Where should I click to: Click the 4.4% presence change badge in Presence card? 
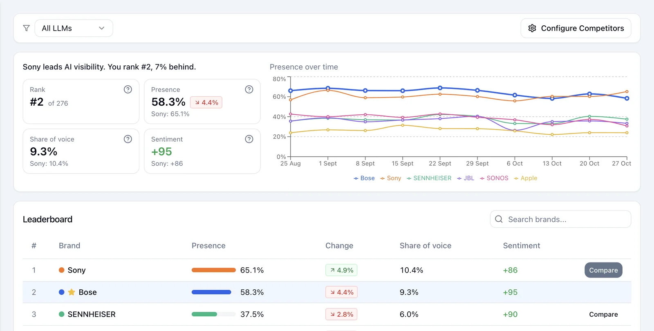(206, 102)
